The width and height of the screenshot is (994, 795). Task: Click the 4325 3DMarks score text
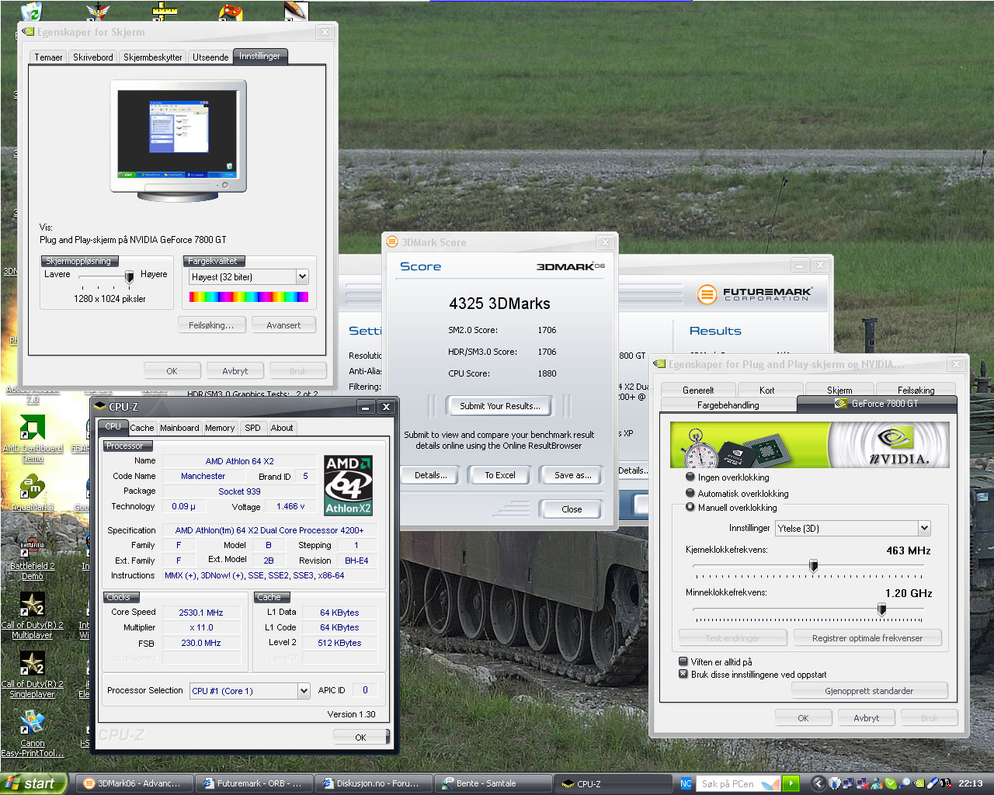(499, 304)
